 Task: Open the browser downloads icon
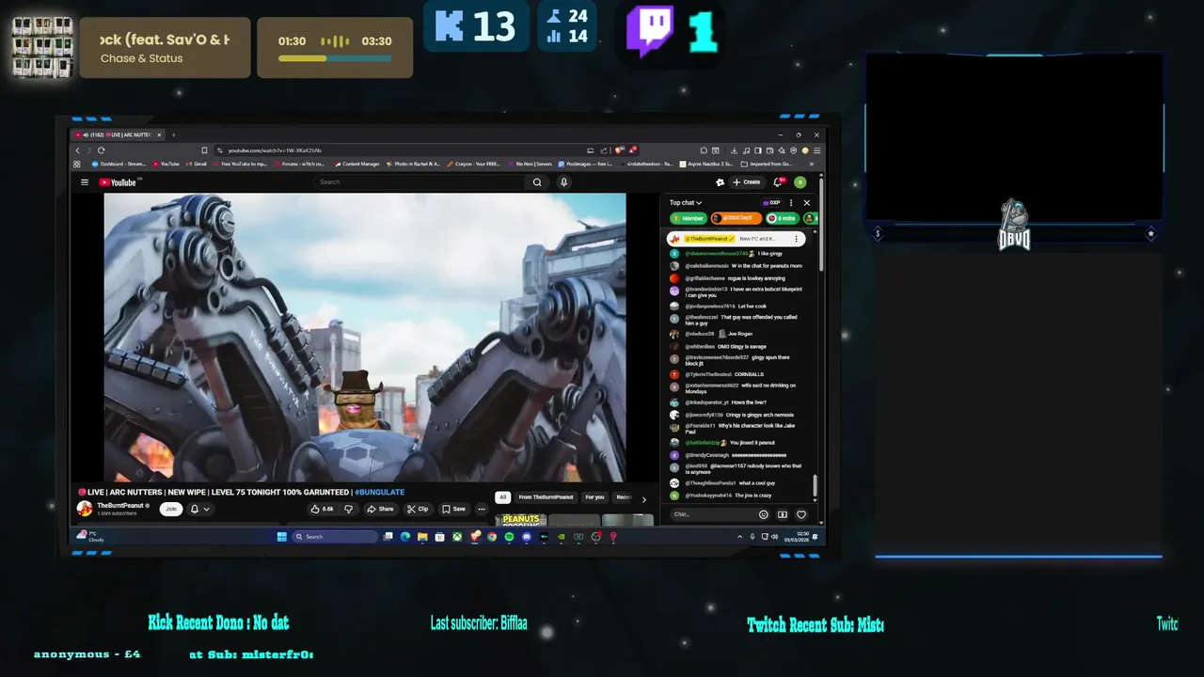[734, 150]
